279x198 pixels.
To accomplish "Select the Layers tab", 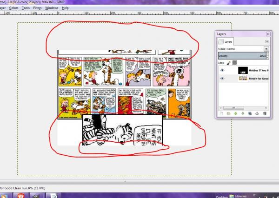I will click(x=225, y=42).
